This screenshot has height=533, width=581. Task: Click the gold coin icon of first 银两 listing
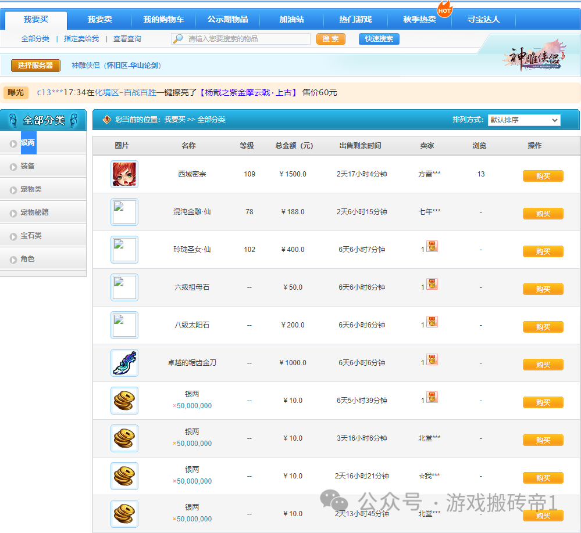coord(124,401)
